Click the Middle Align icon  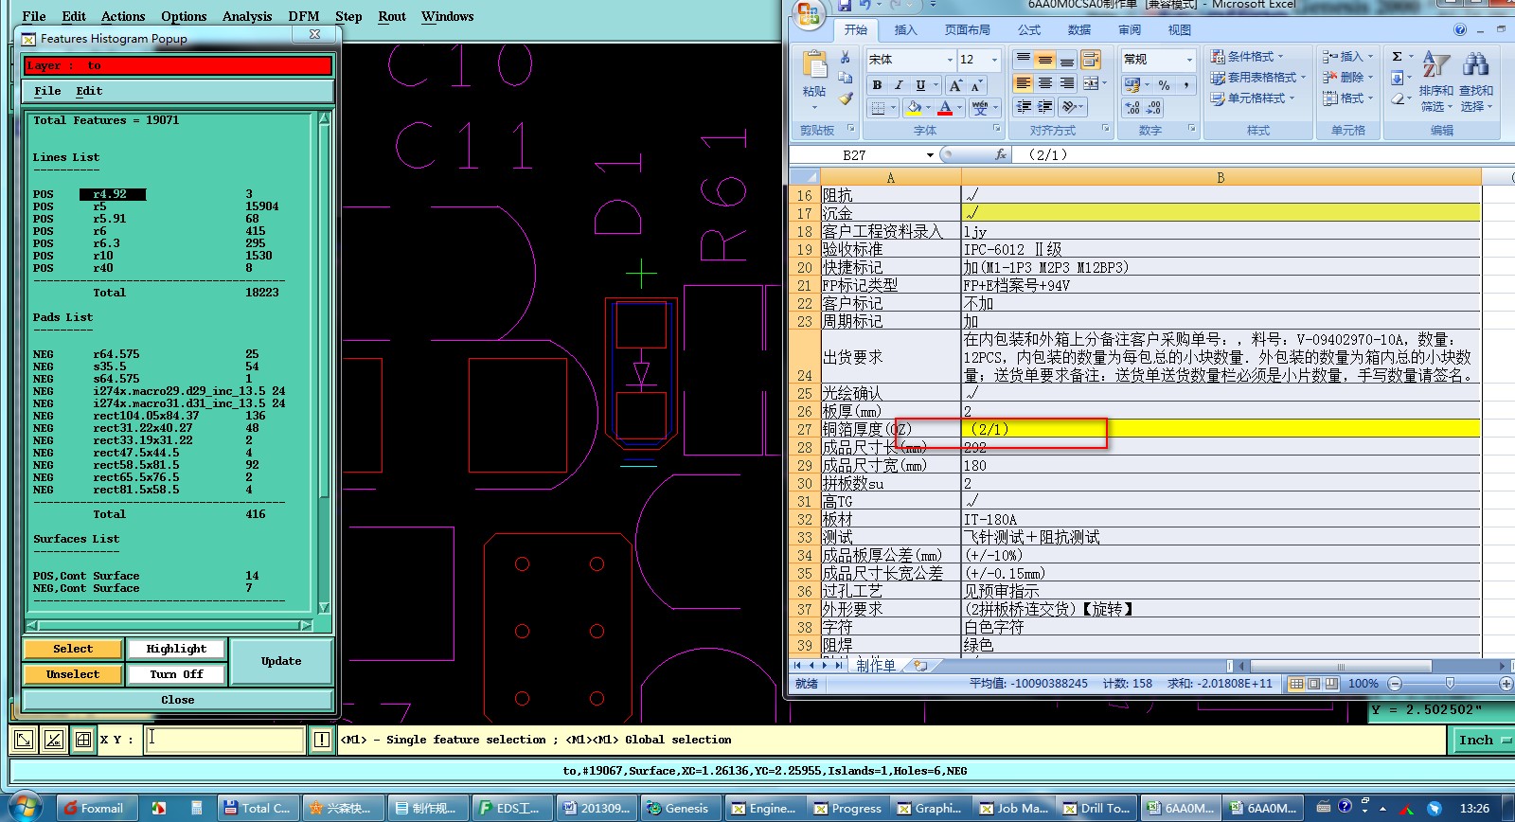(1044, 60)
